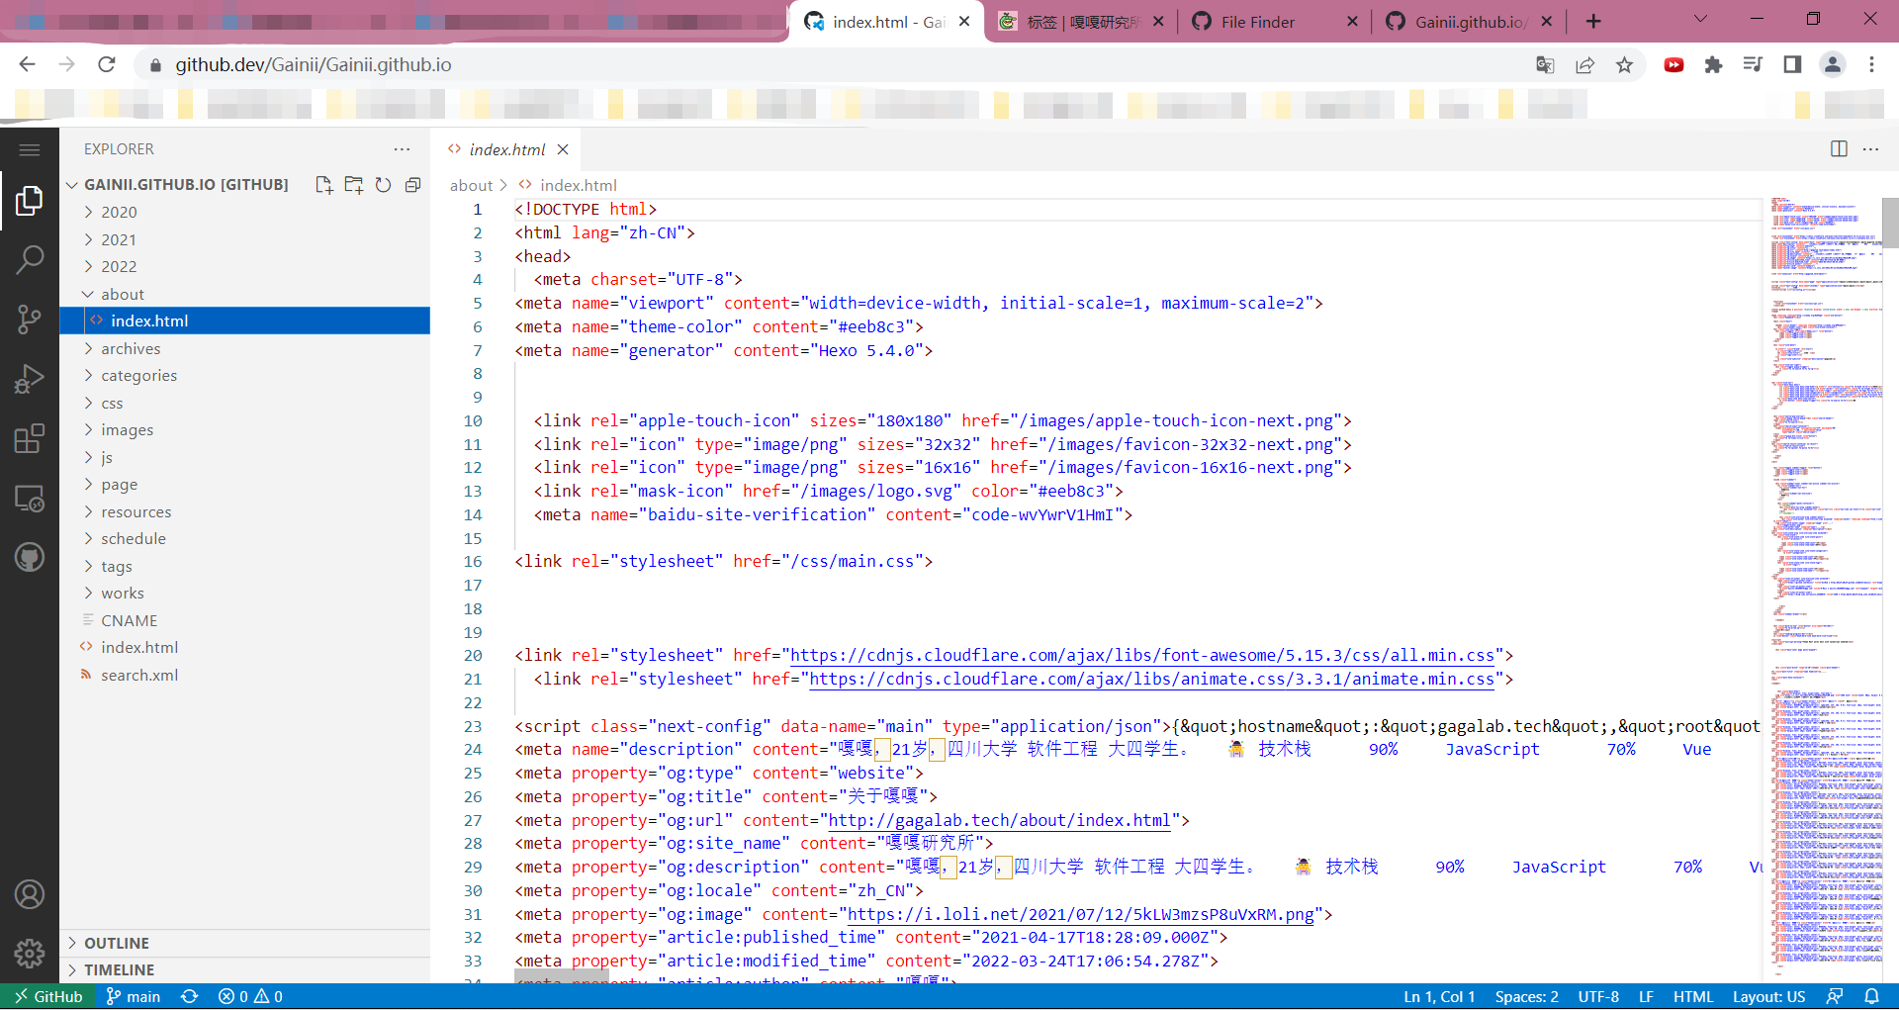Open root index.html file in Explorer
The image size is (1899, 1010).
(x=244, y=647)
